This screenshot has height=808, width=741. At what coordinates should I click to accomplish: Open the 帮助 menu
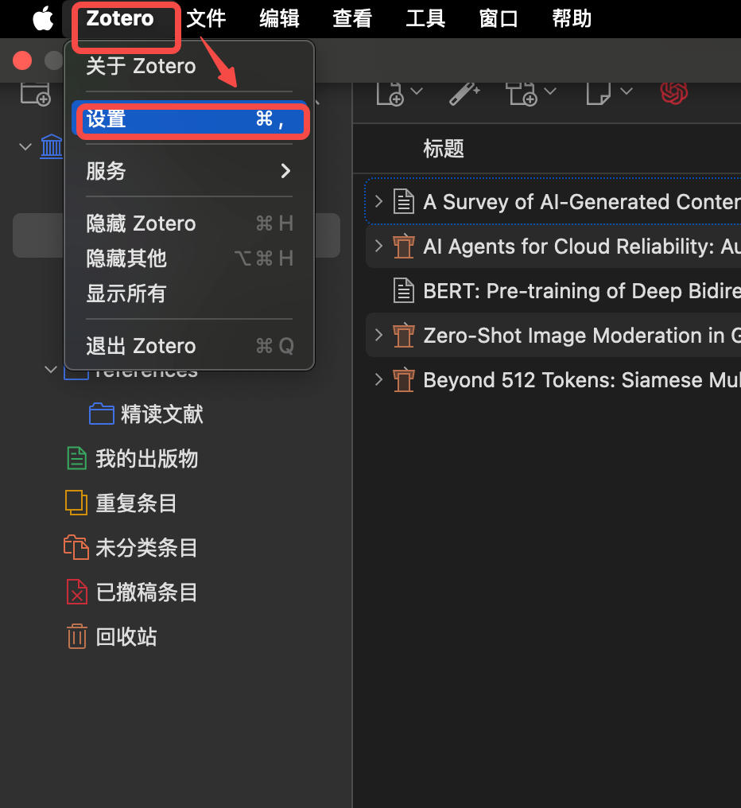coord(572,19)
